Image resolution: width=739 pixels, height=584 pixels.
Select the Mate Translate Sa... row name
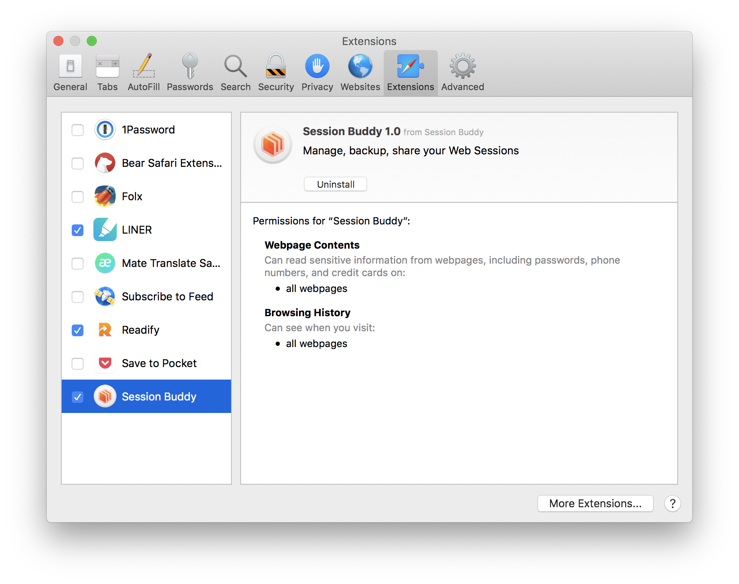[x=171, y=263]
